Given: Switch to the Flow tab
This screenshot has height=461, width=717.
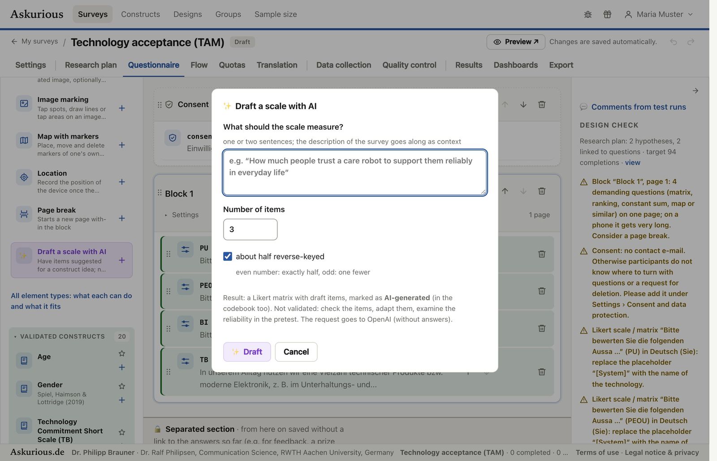Looking at the screenshot, I should click(x=199, y=65).
